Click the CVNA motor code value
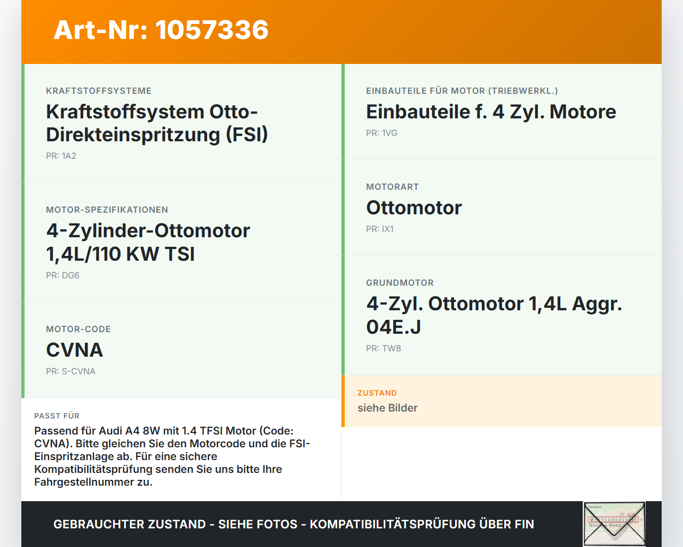This screenshot has width=683, height=547. 74,350
